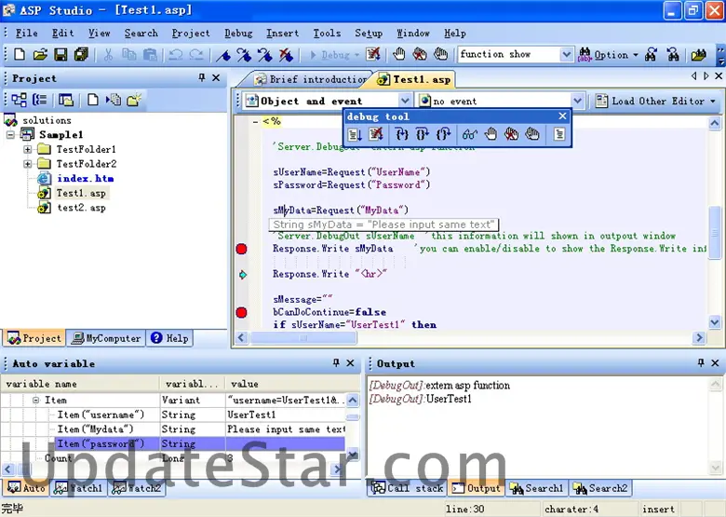Image resolution: width=726 pixels, height=517 pixels.
Task: Close the debug tool floating toolbar
Action: [x=562, y=116]
